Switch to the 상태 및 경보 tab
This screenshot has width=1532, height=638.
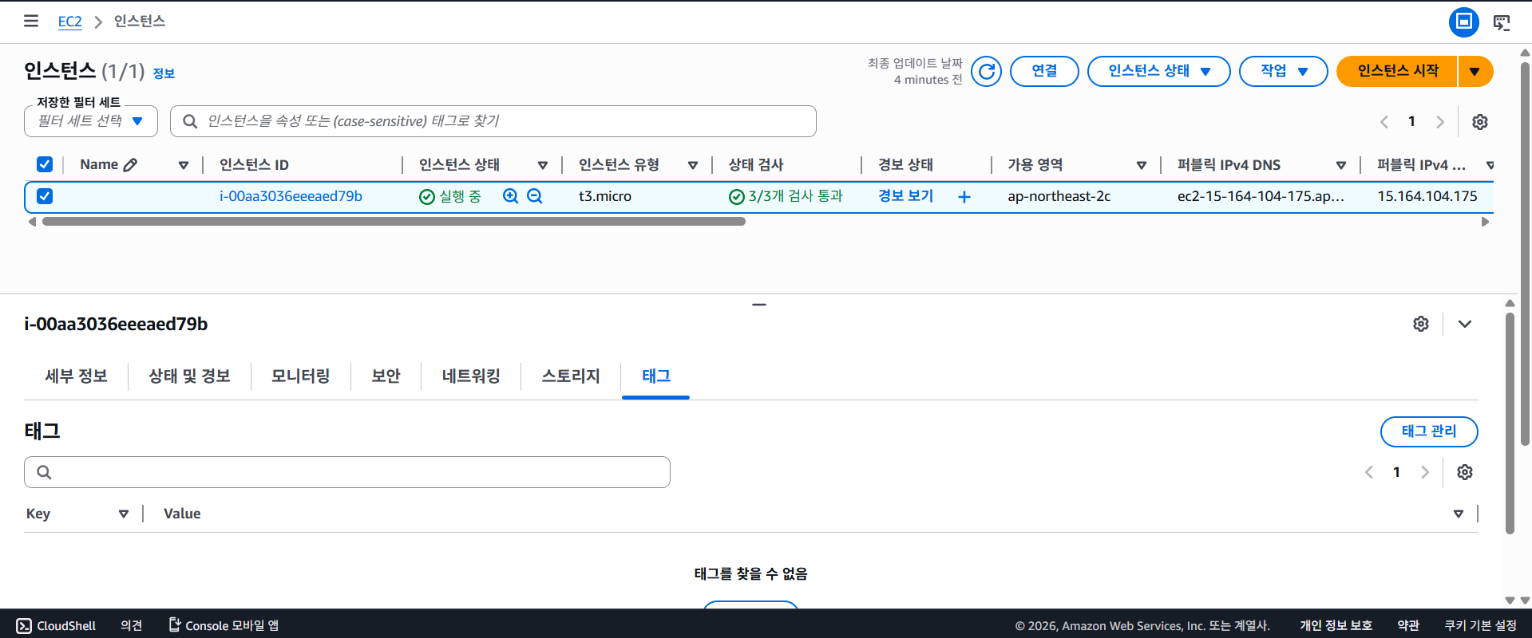[189, 376]
